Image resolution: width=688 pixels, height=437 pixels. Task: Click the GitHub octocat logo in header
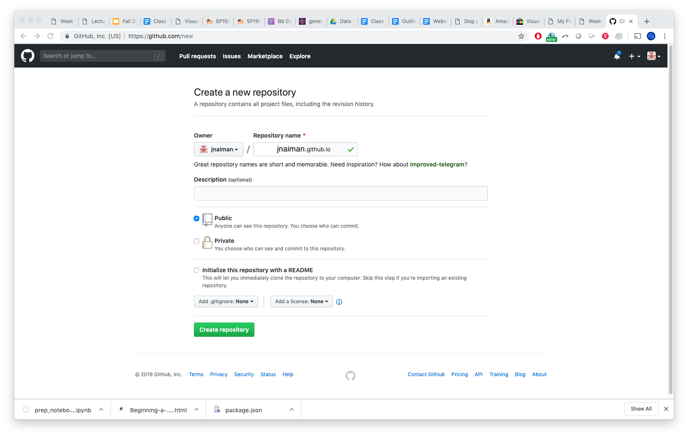click(x=28, y=56)
